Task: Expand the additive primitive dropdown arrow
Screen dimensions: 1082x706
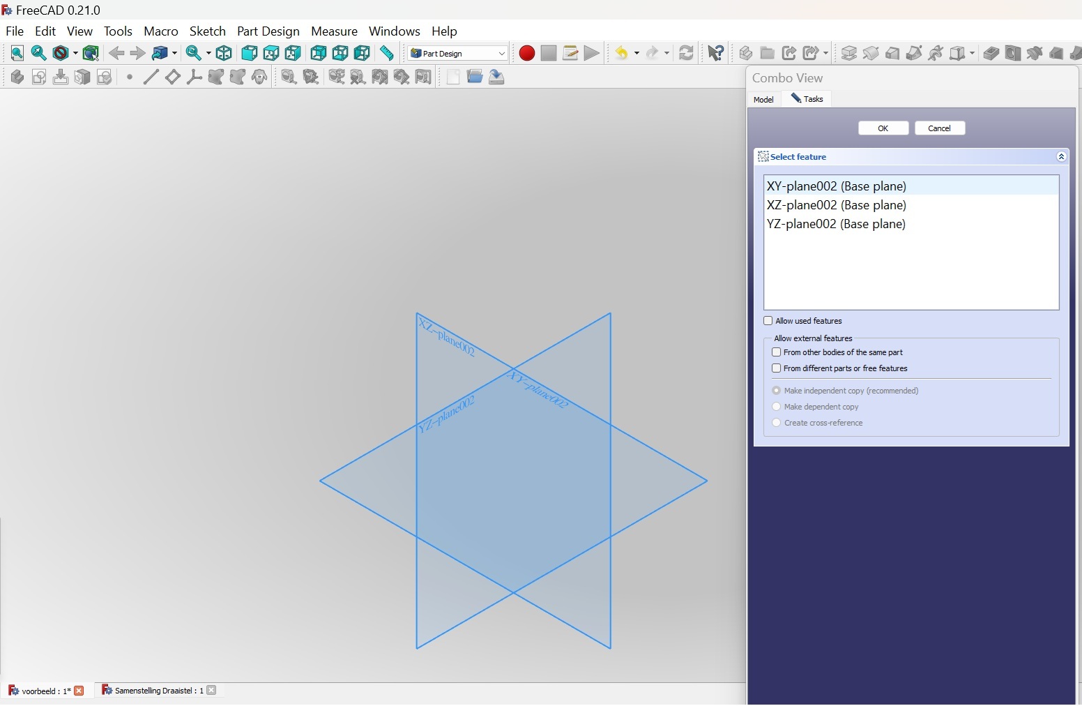Action: [x=972, y=53]
